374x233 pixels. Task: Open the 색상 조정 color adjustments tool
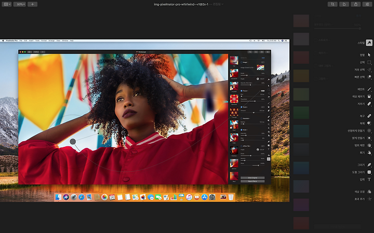[x=369, y=191]
